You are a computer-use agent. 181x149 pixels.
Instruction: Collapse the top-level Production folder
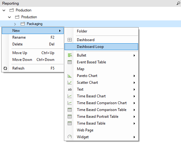point(4,11)
